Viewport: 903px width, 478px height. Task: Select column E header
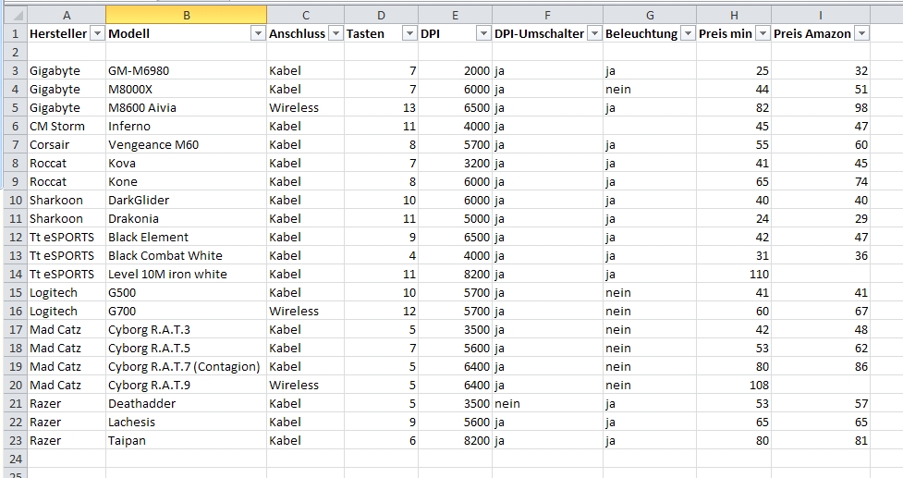(455, 16)
